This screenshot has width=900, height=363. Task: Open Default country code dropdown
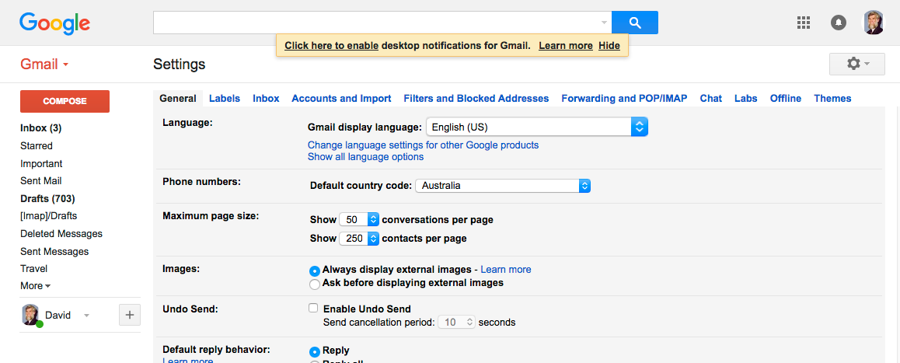coord(503,186)
